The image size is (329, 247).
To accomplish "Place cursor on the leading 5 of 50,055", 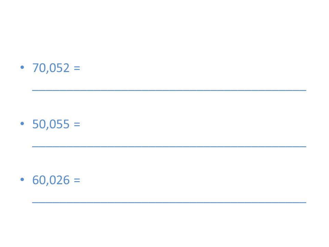I will tap(35, 124).
